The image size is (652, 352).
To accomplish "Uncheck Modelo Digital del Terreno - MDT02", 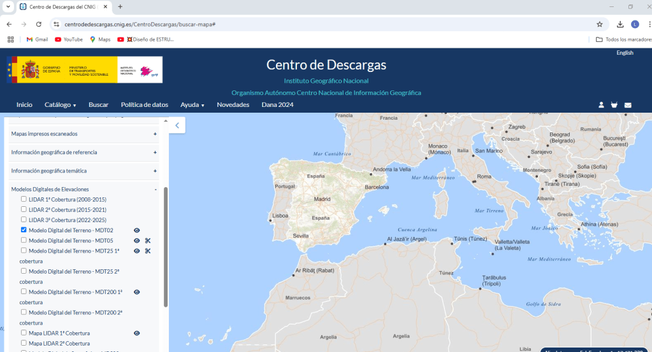I will (x=24, y=230).
